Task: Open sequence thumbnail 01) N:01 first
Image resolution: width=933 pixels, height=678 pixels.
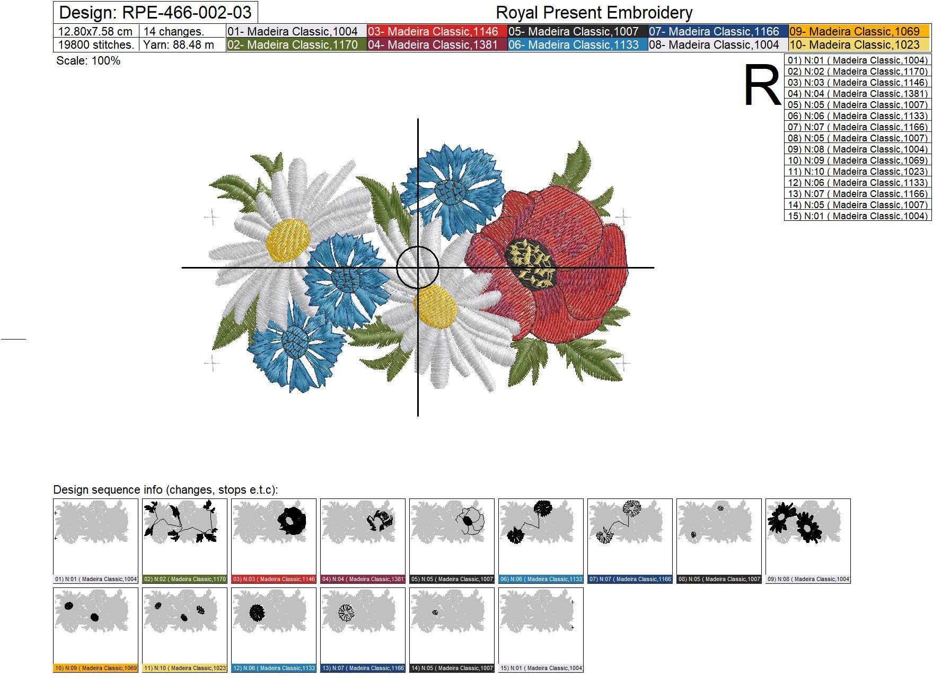Action: (95, 541)
